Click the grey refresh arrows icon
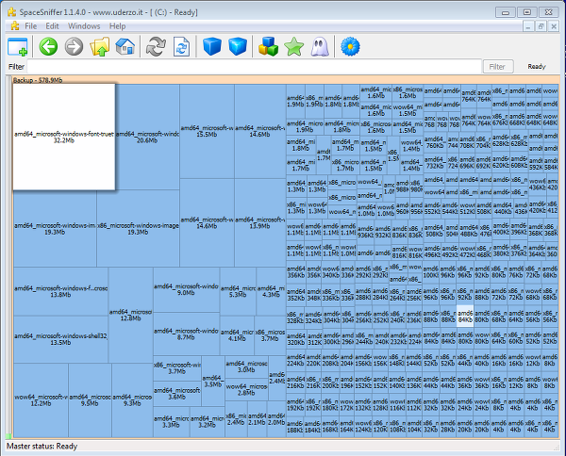The height and width of the screenshot is (456, 566). [156, 46]
